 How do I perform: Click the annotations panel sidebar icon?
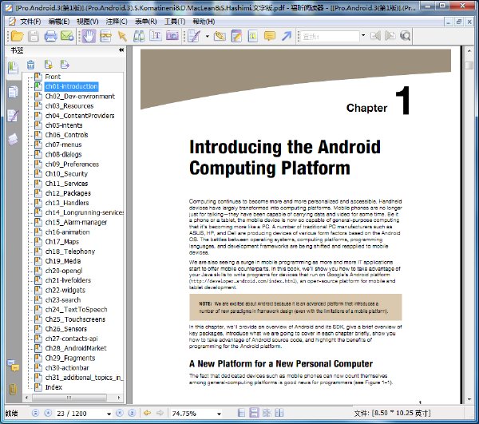click(13, 116)
